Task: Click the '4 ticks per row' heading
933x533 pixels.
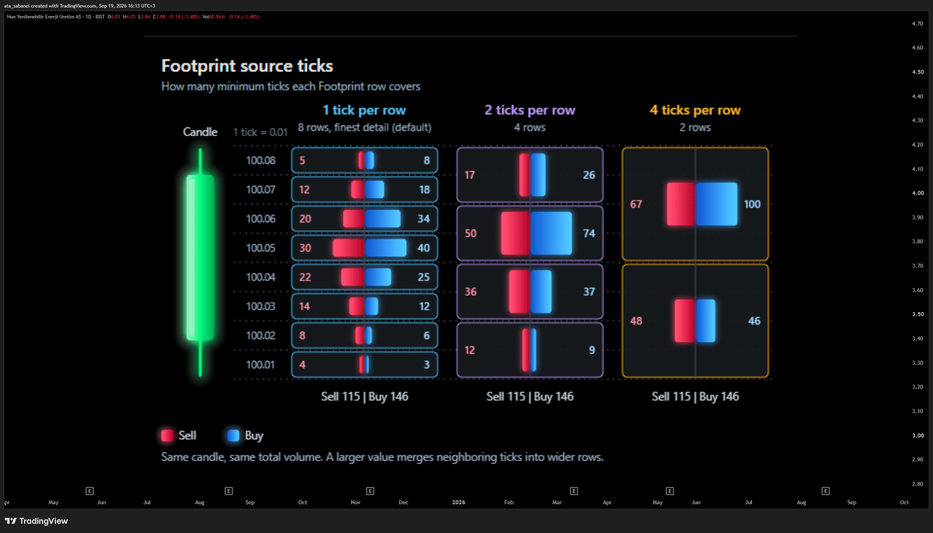Action: click(x=695, y=110)
